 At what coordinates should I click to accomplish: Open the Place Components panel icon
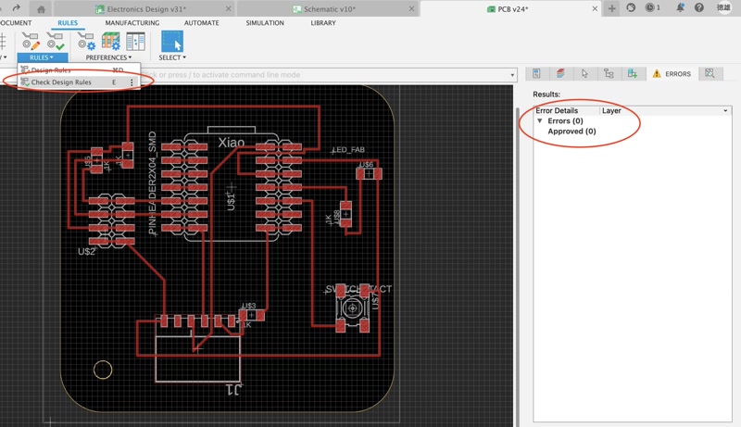click(x=633, y=73)
